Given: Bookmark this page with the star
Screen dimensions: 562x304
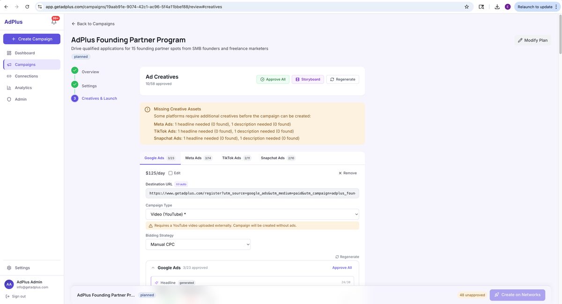Looking at the screenshot, I should tap(466, 7).
